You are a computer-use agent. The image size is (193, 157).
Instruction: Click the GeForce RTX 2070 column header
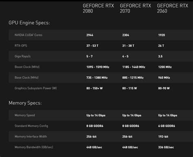click(x=136, y=8)
